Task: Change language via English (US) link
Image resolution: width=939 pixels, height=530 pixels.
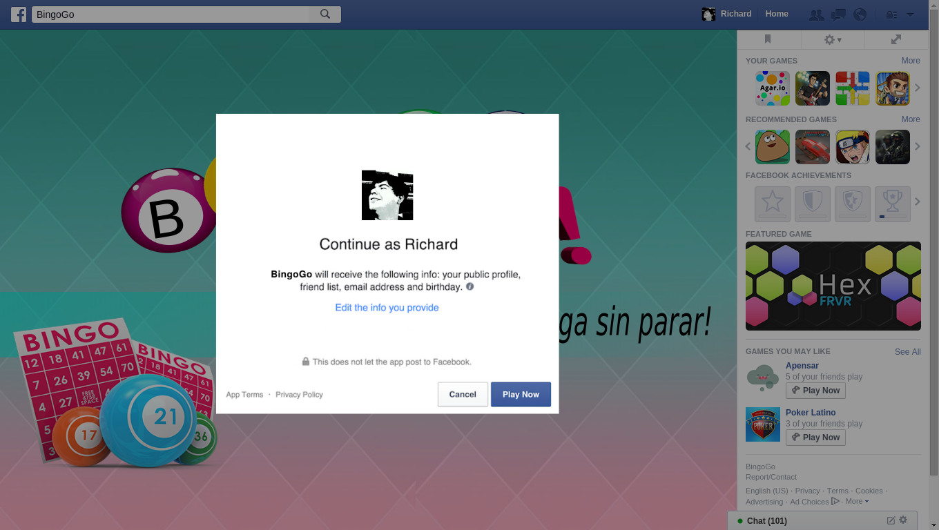Action: 767,491
